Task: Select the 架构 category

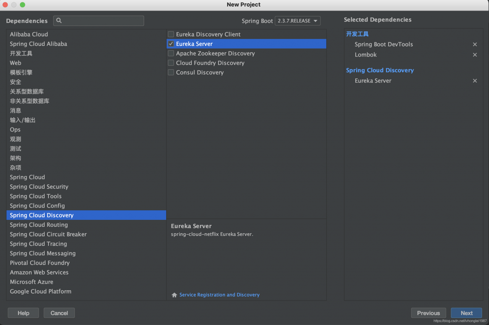Action: [x=86, y=158]
